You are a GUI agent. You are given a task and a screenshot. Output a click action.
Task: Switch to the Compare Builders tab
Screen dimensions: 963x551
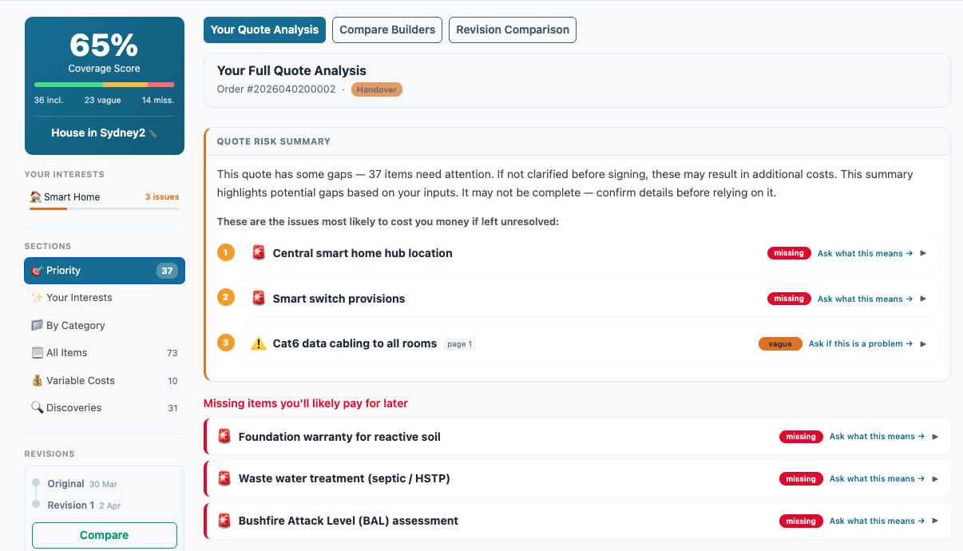(387, 30)
